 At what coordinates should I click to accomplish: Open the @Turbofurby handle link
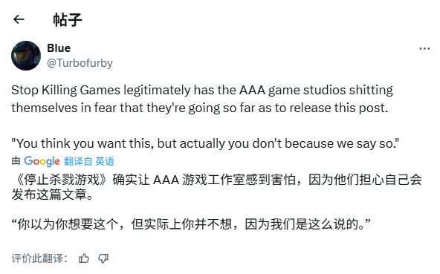point(80,63)
